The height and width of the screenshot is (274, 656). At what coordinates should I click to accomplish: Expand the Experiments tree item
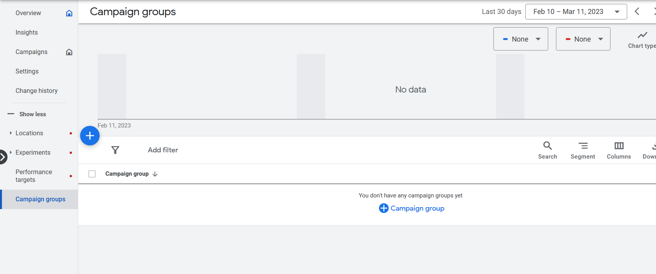click(11, 152)
